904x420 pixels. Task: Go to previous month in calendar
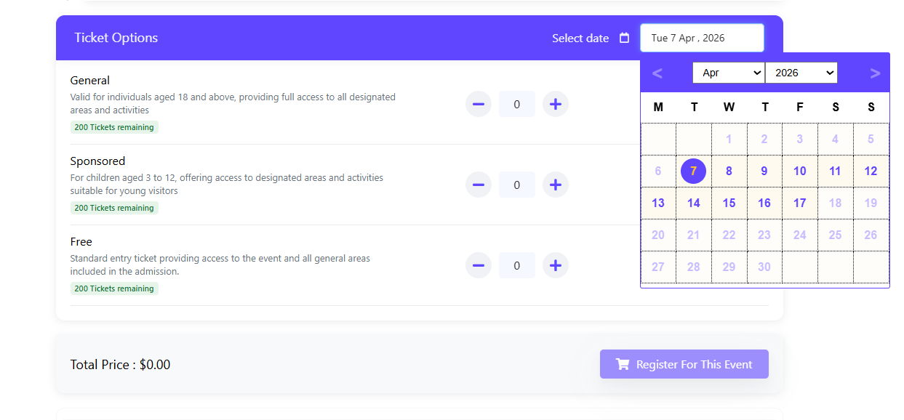click(657, 73)
